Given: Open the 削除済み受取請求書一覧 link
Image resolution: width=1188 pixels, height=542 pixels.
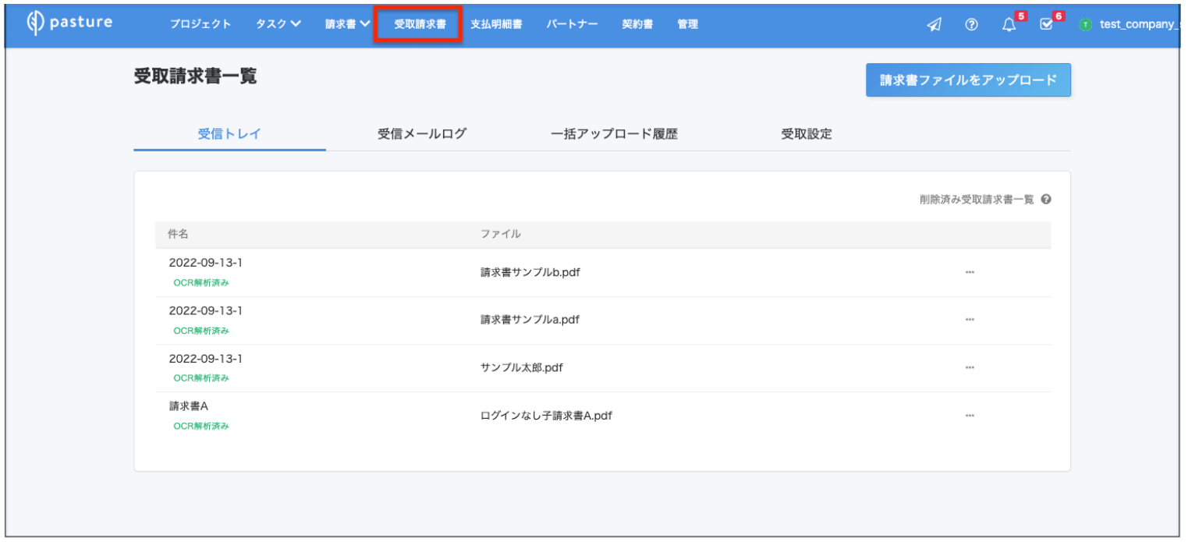Looking at the screenshot, I should pyautogui.click(x=977, y=200).
